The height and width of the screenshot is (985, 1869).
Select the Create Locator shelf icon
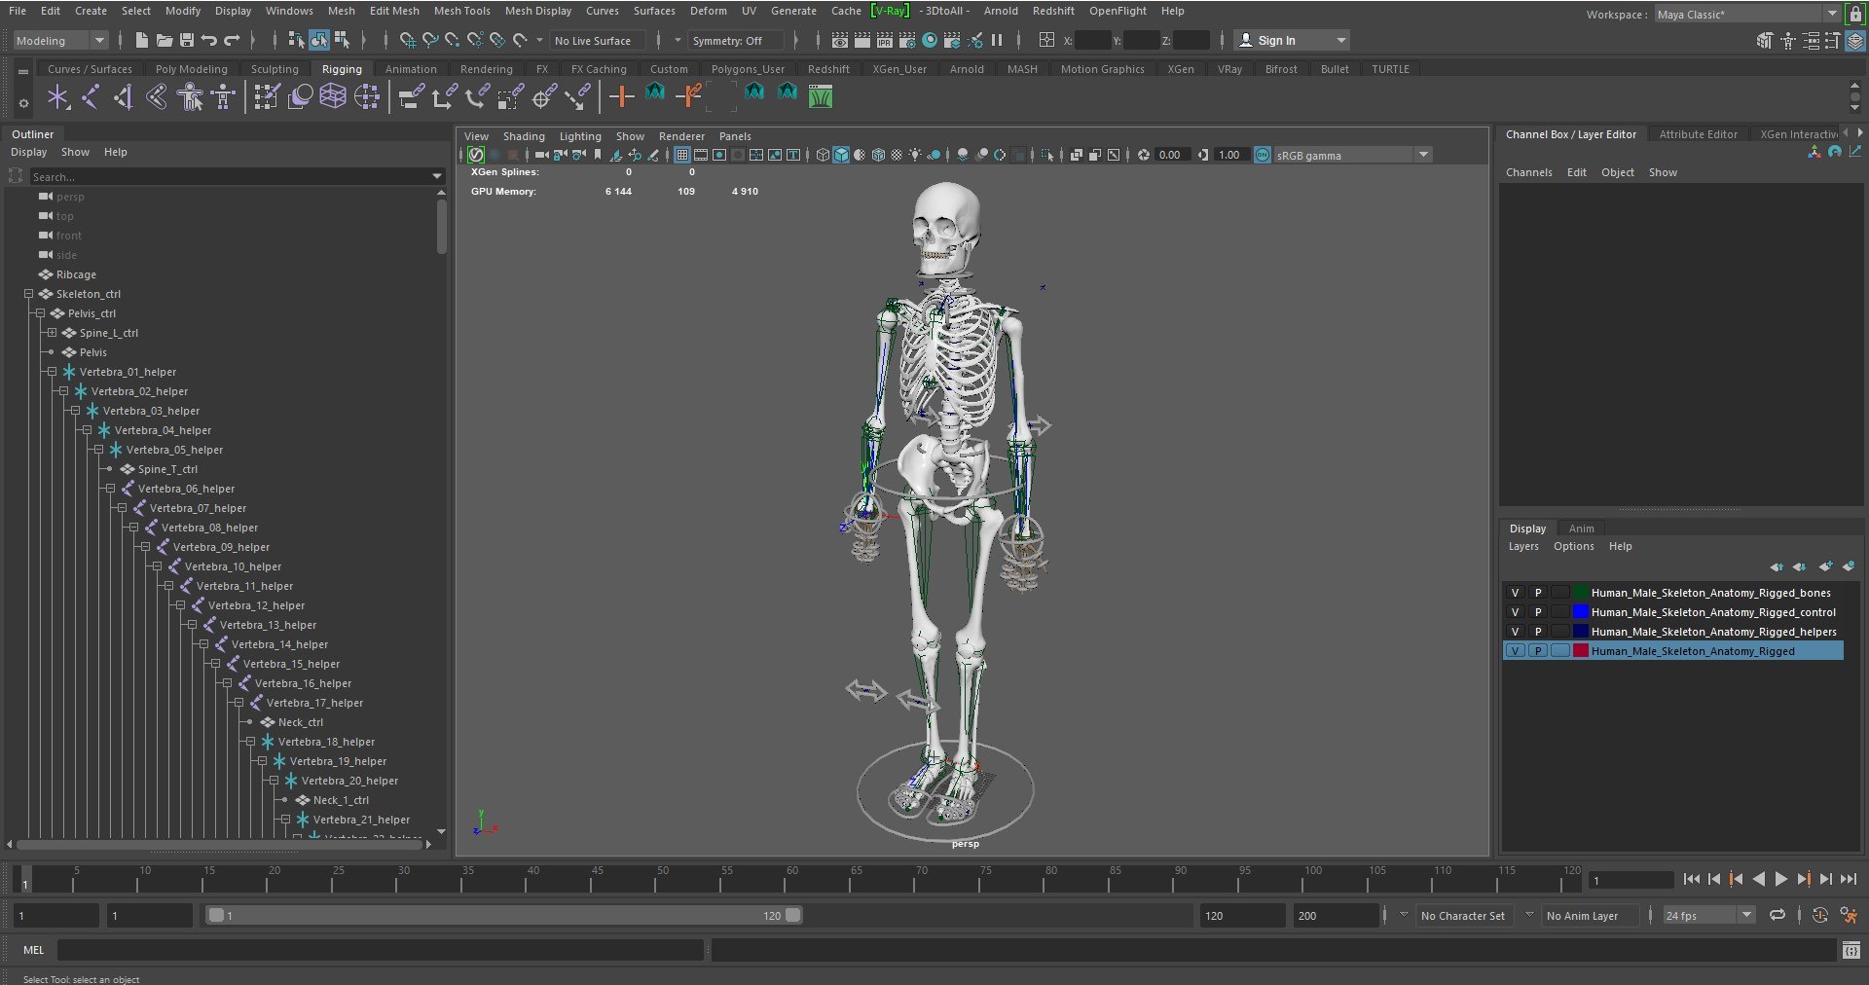[x=58, y=96]
